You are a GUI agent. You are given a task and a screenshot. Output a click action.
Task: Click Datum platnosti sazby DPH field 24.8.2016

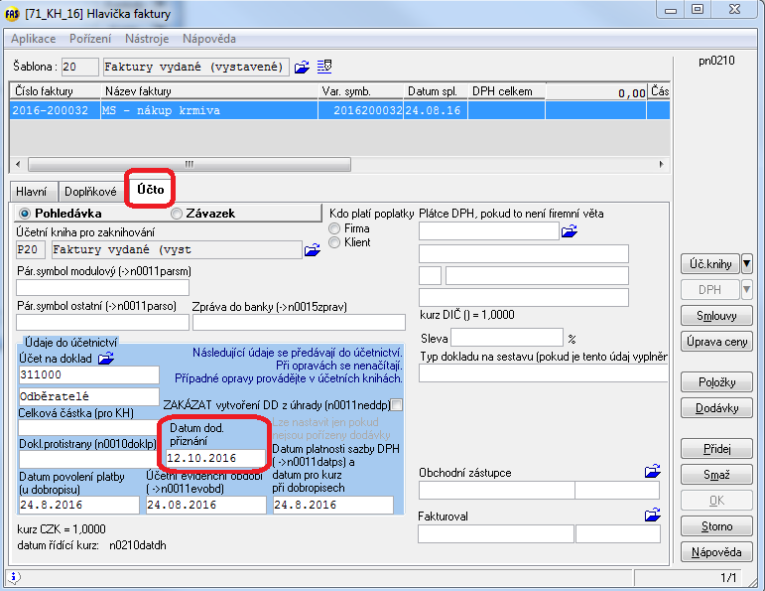coord(332,505)
